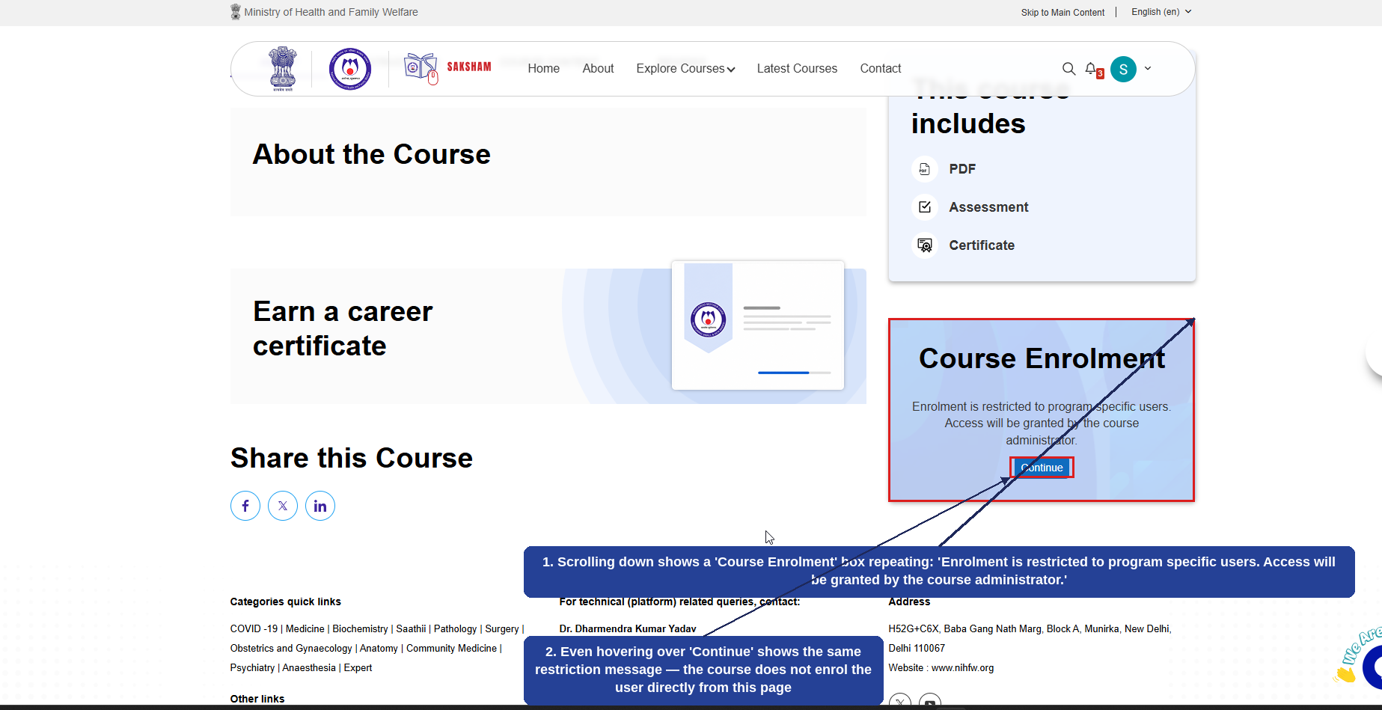The image size is (1382, 710).
Task: Click the Skip to Main Content link
Action: 1063,13
